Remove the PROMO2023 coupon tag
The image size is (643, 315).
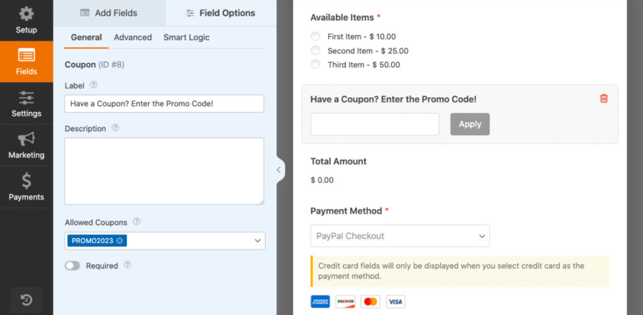(x=120, y=241)
